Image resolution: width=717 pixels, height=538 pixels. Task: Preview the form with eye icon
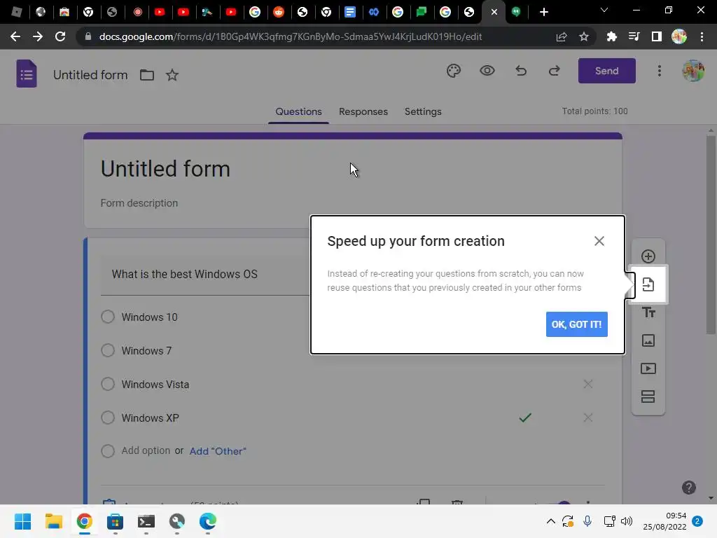(487, 71)
